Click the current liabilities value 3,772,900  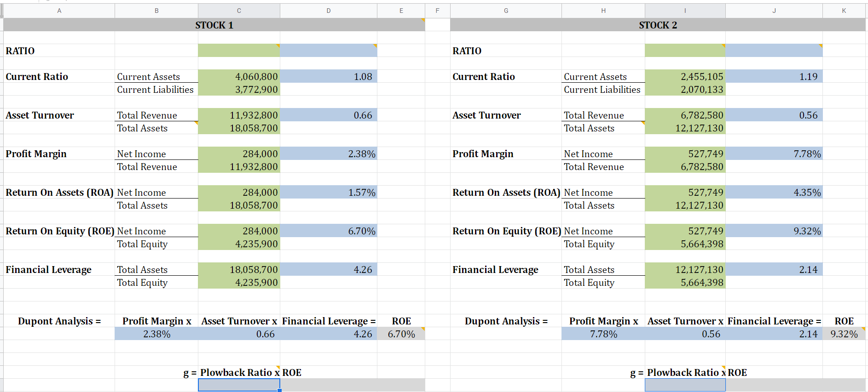click(x=239, y=89)
